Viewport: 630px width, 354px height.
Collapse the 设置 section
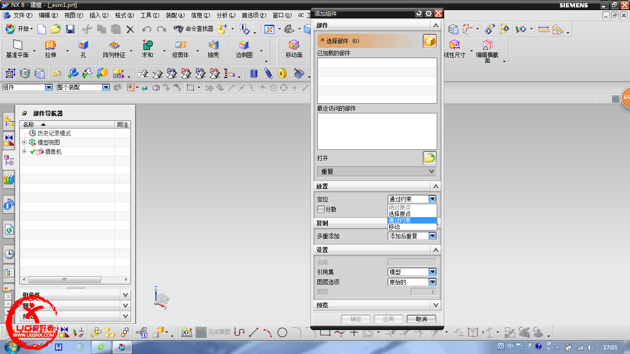pyautogui.click(x=435, y=250)
